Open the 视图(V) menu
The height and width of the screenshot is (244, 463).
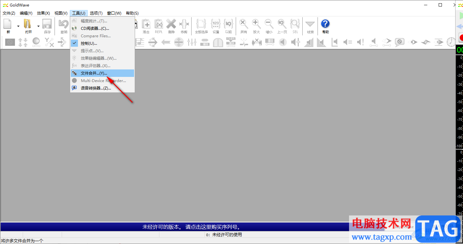coord(61,13)
